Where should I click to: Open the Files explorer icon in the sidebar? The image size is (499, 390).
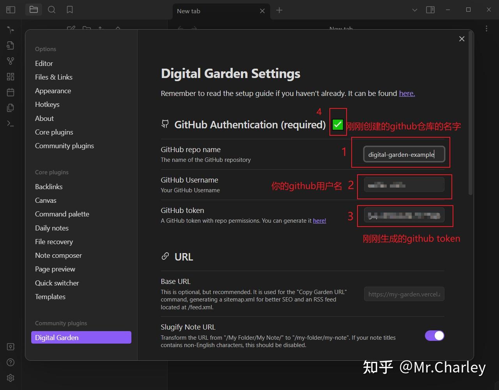point(34,9)
